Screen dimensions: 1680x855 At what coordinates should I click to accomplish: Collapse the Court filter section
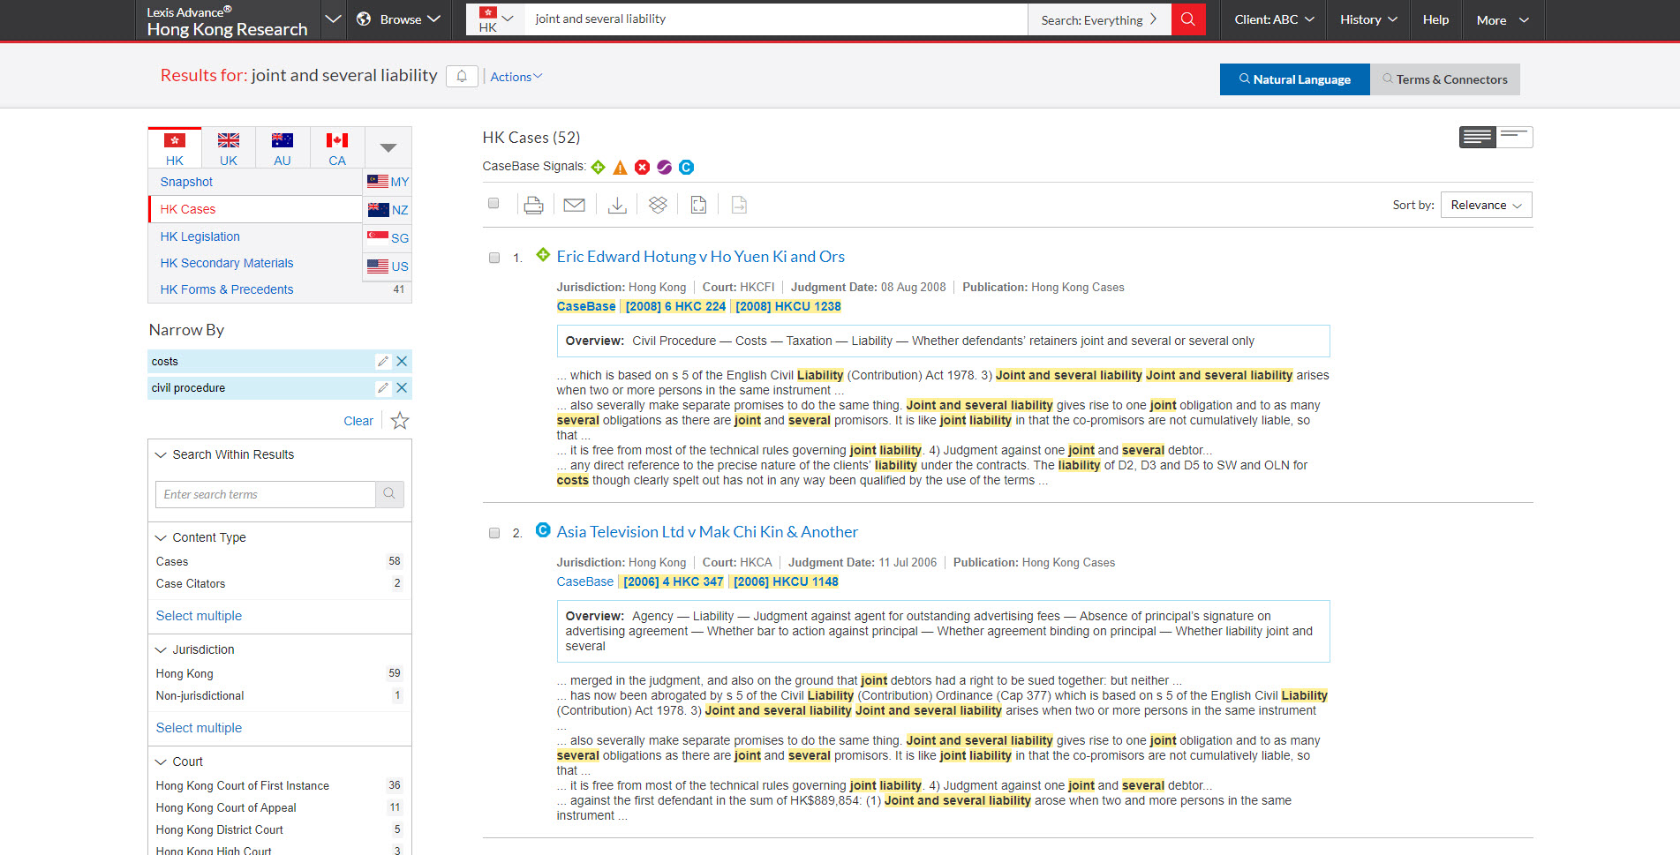[x=161, y=761]
